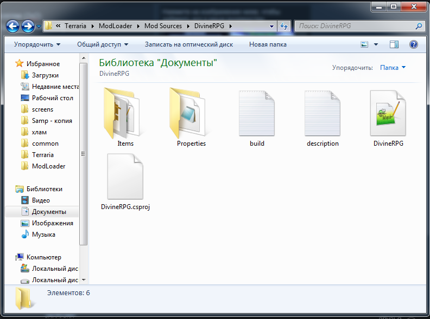
Task: Open Рабочий стол in favorites
Action: 47,98
